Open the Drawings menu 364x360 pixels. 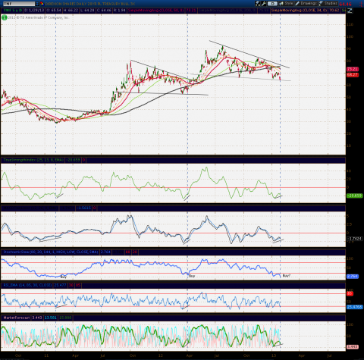tap(306, 4)
